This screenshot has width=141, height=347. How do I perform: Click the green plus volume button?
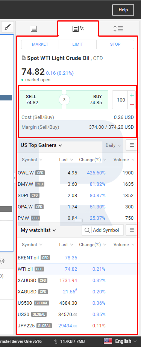[x=132, y=96]
